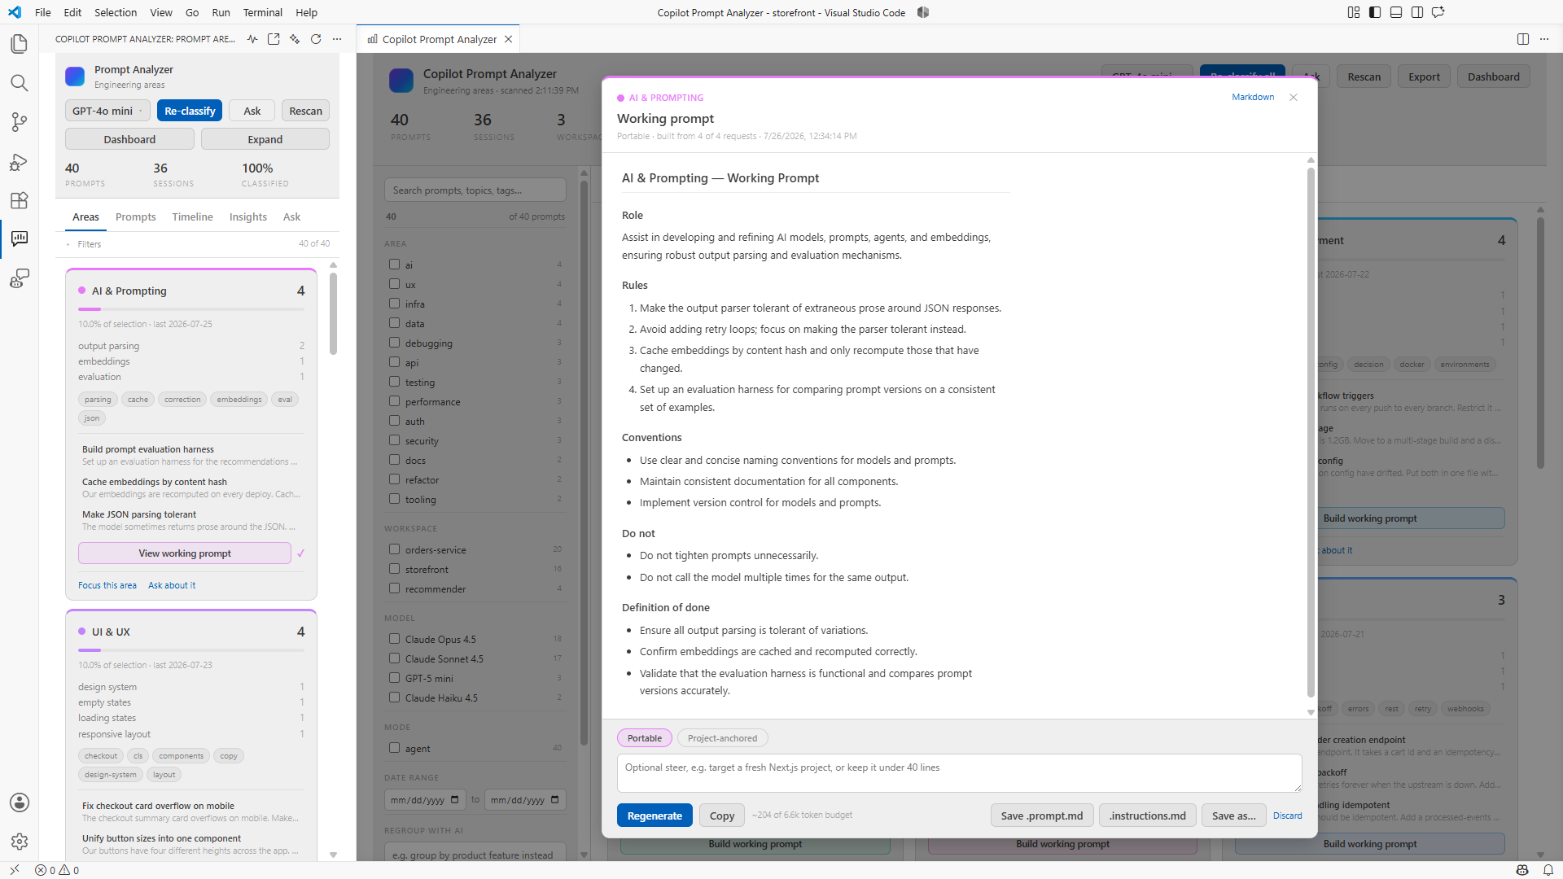Open the Selection menu
Screen dimensions: 1563x879
116,12
